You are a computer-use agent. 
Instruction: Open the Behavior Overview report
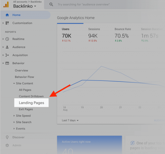[x=21, y=71]
